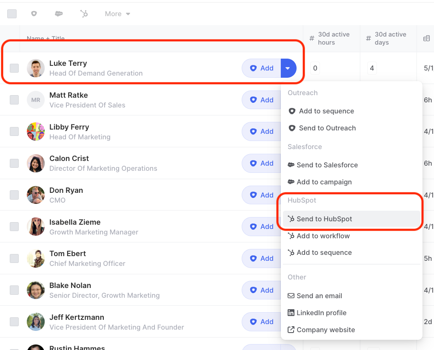
Task: Check the box for Libby Ferry
Action: click(14, 132)
